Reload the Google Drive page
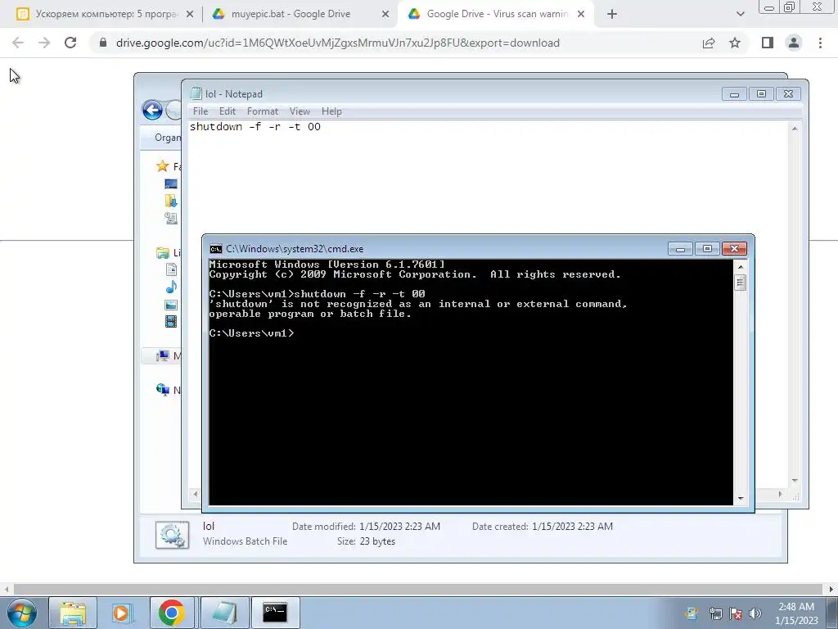 70,43
